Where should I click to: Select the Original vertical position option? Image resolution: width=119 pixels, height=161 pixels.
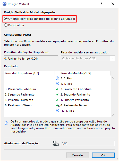40,19
